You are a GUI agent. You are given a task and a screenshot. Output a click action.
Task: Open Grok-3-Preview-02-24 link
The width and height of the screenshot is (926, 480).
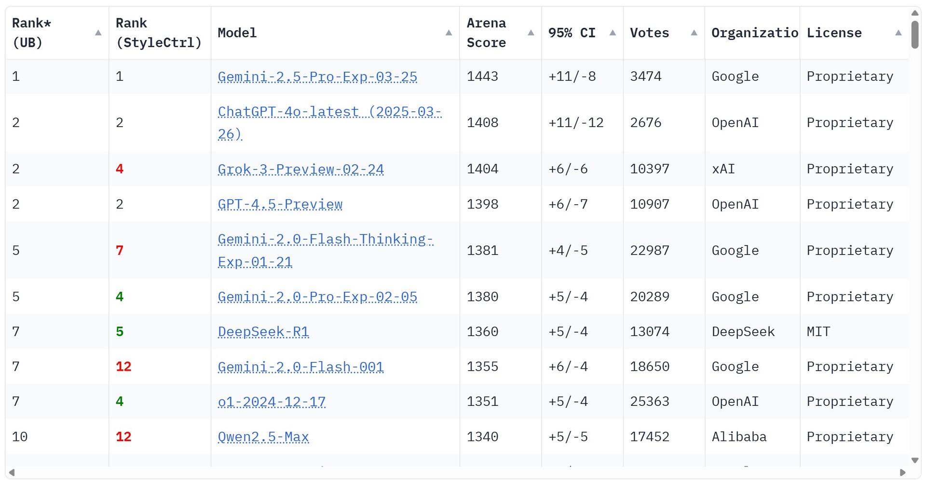[x=300, y=169]
